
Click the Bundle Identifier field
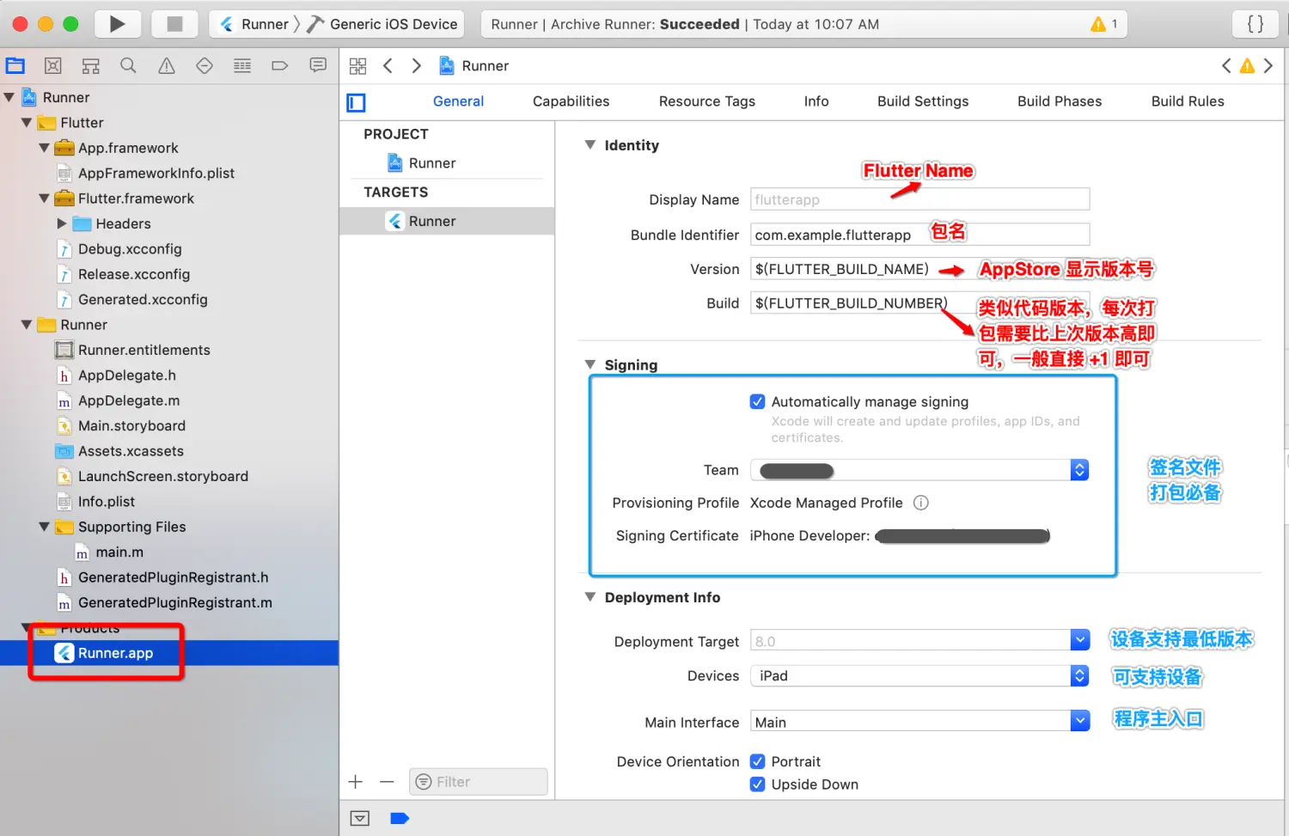pyautogui.click(x=919, y=235)
